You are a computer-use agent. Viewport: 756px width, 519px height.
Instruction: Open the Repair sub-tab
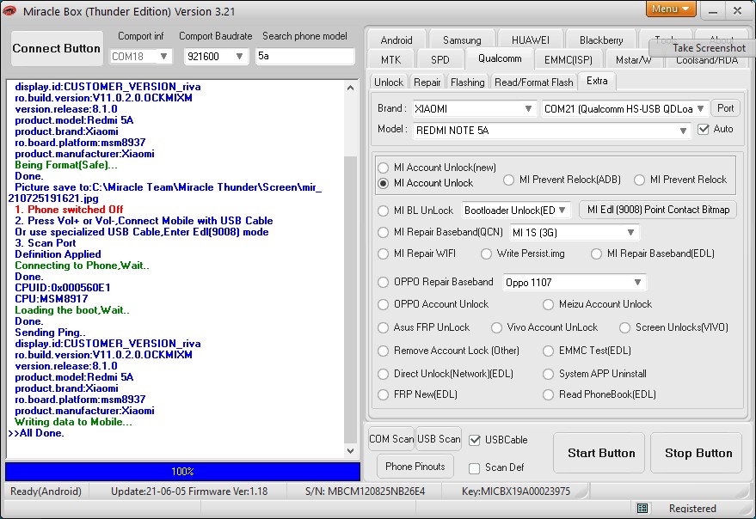tap(427, 82)
